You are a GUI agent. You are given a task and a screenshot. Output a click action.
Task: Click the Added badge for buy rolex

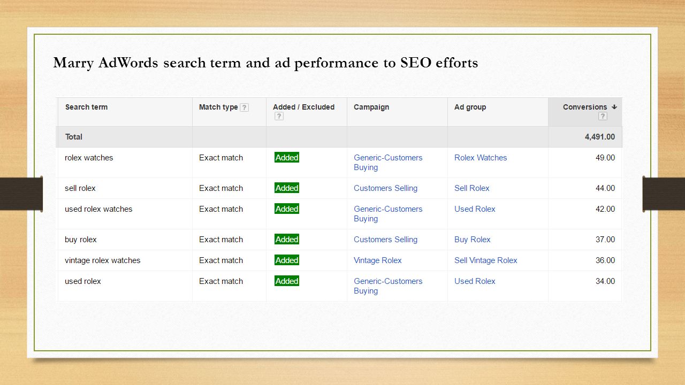[x=287, y=240]
